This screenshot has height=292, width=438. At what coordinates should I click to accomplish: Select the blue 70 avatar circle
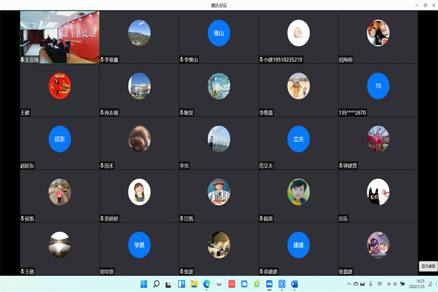point(378,85)
